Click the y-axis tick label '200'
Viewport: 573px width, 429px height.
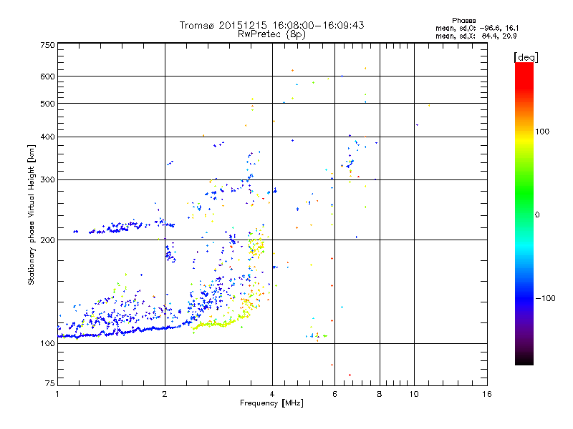pyautogui.click(x=48, y=240)
